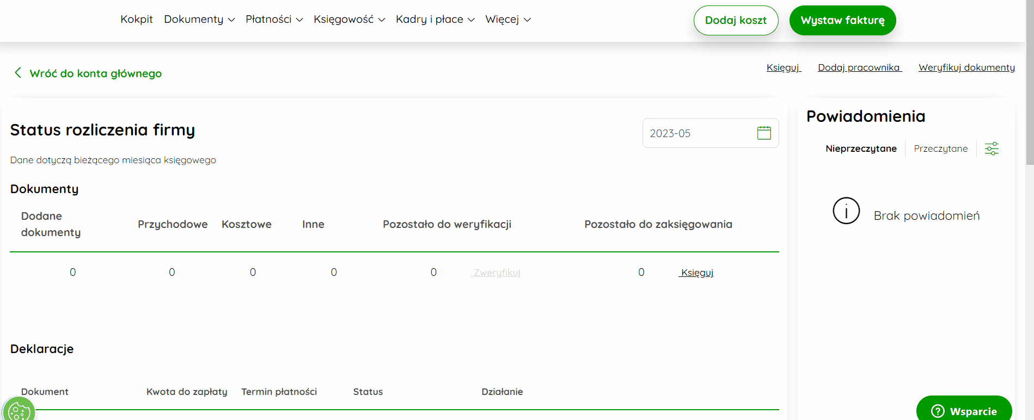Switch to Przeczytane notifications tab

940,149
